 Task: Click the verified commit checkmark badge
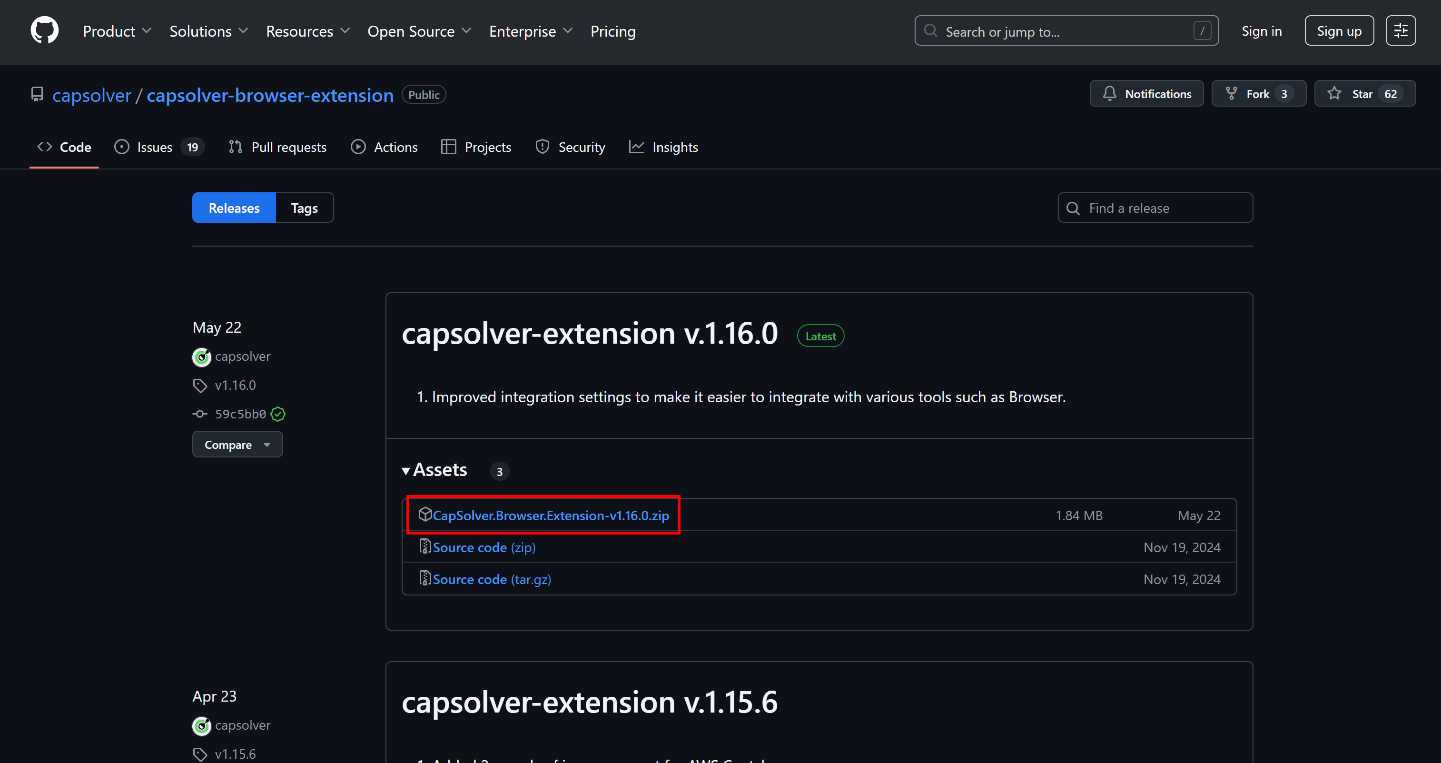tap(278, 414)
